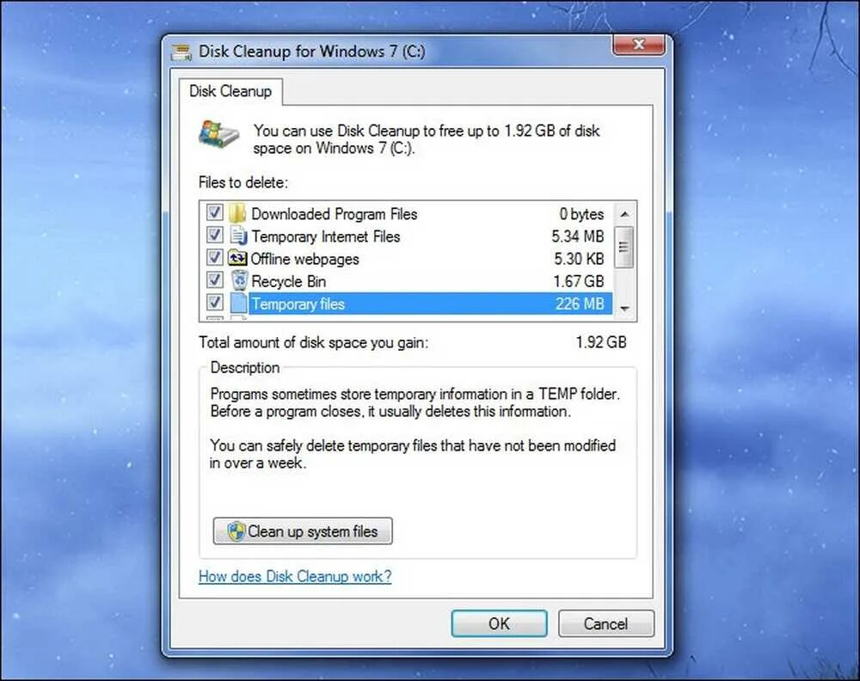
Task: Open How does Disk Cleanup work link
Action: [295, 576]
